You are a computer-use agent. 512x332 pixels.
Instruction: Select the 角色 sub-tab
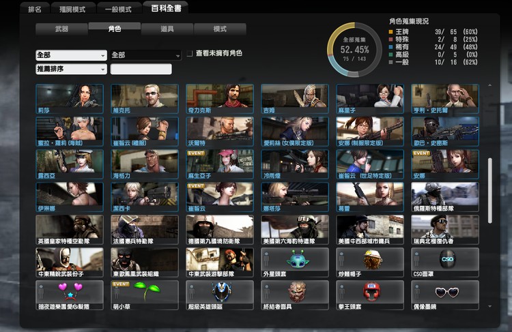tap(115, 29)
